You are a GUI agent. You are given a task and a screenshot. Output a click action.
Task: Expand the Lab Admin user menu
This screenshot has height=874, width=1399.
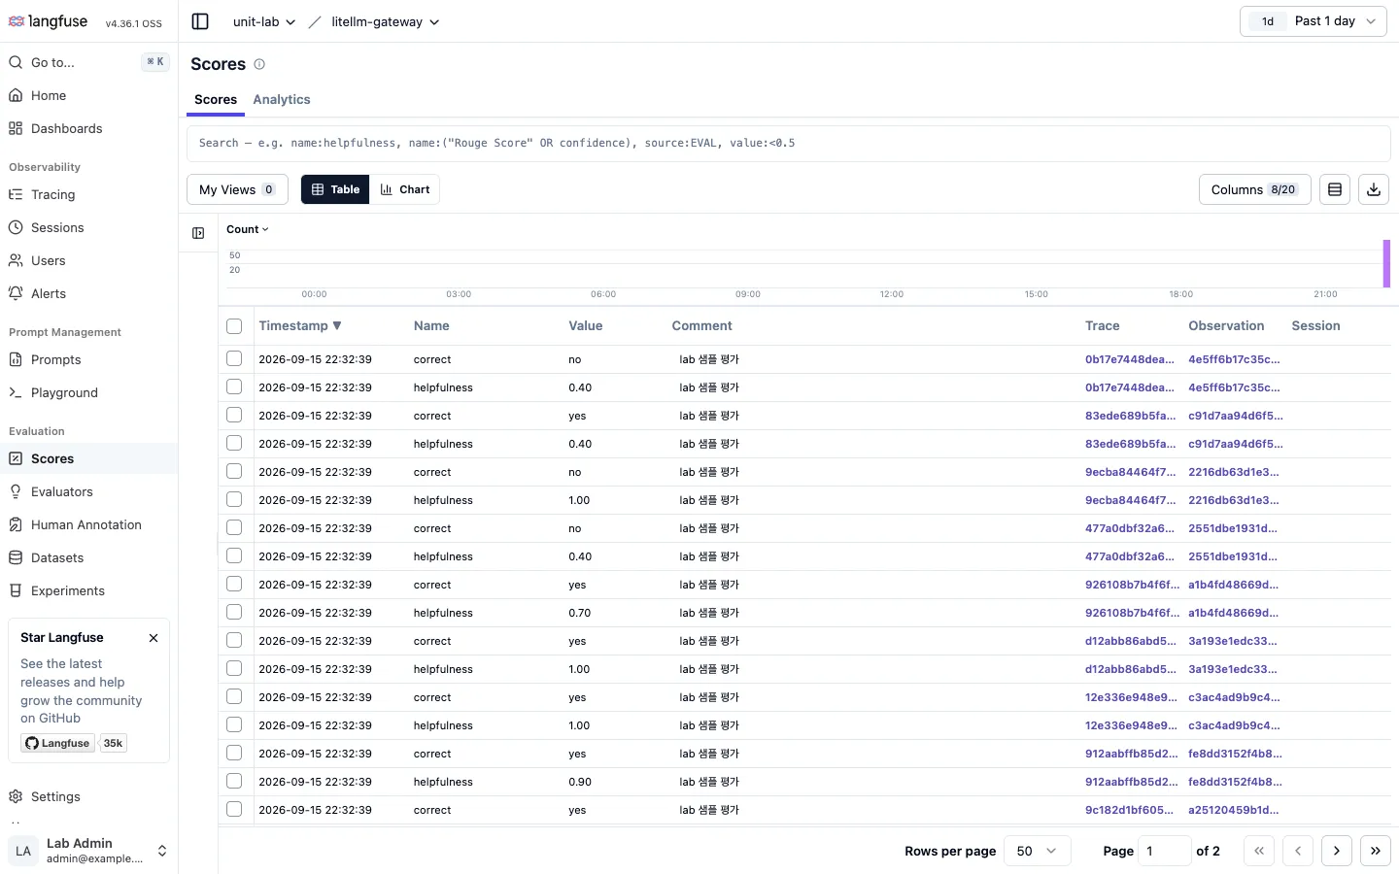88,851
